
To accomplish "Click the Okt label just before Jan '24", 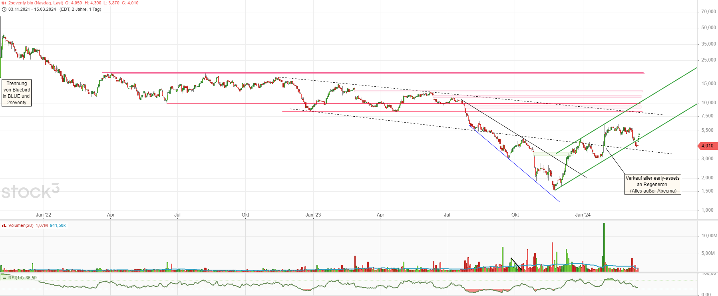I will coord(515,215).
